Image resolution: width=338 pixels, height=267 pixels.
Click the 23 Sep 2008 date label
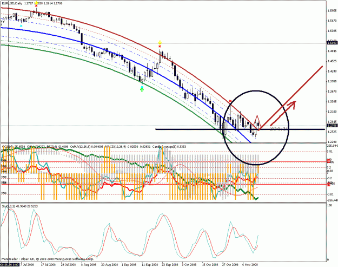(170, 265)
